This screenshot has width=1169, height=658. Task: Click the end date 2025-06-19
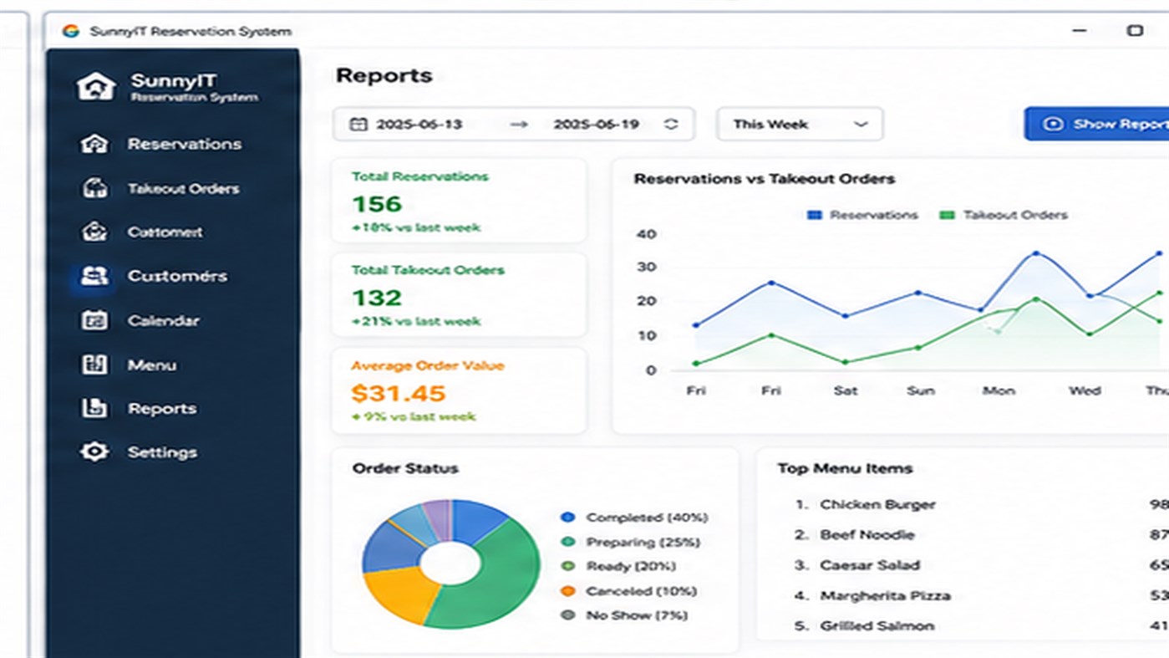[596, 125]
